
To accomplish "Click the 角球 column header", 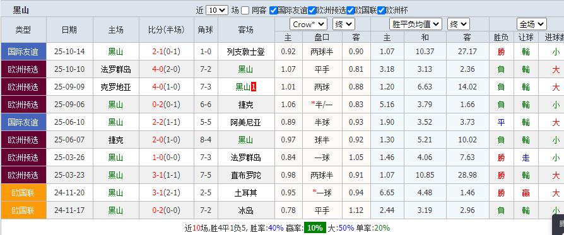I will click(x=206, y=30).
